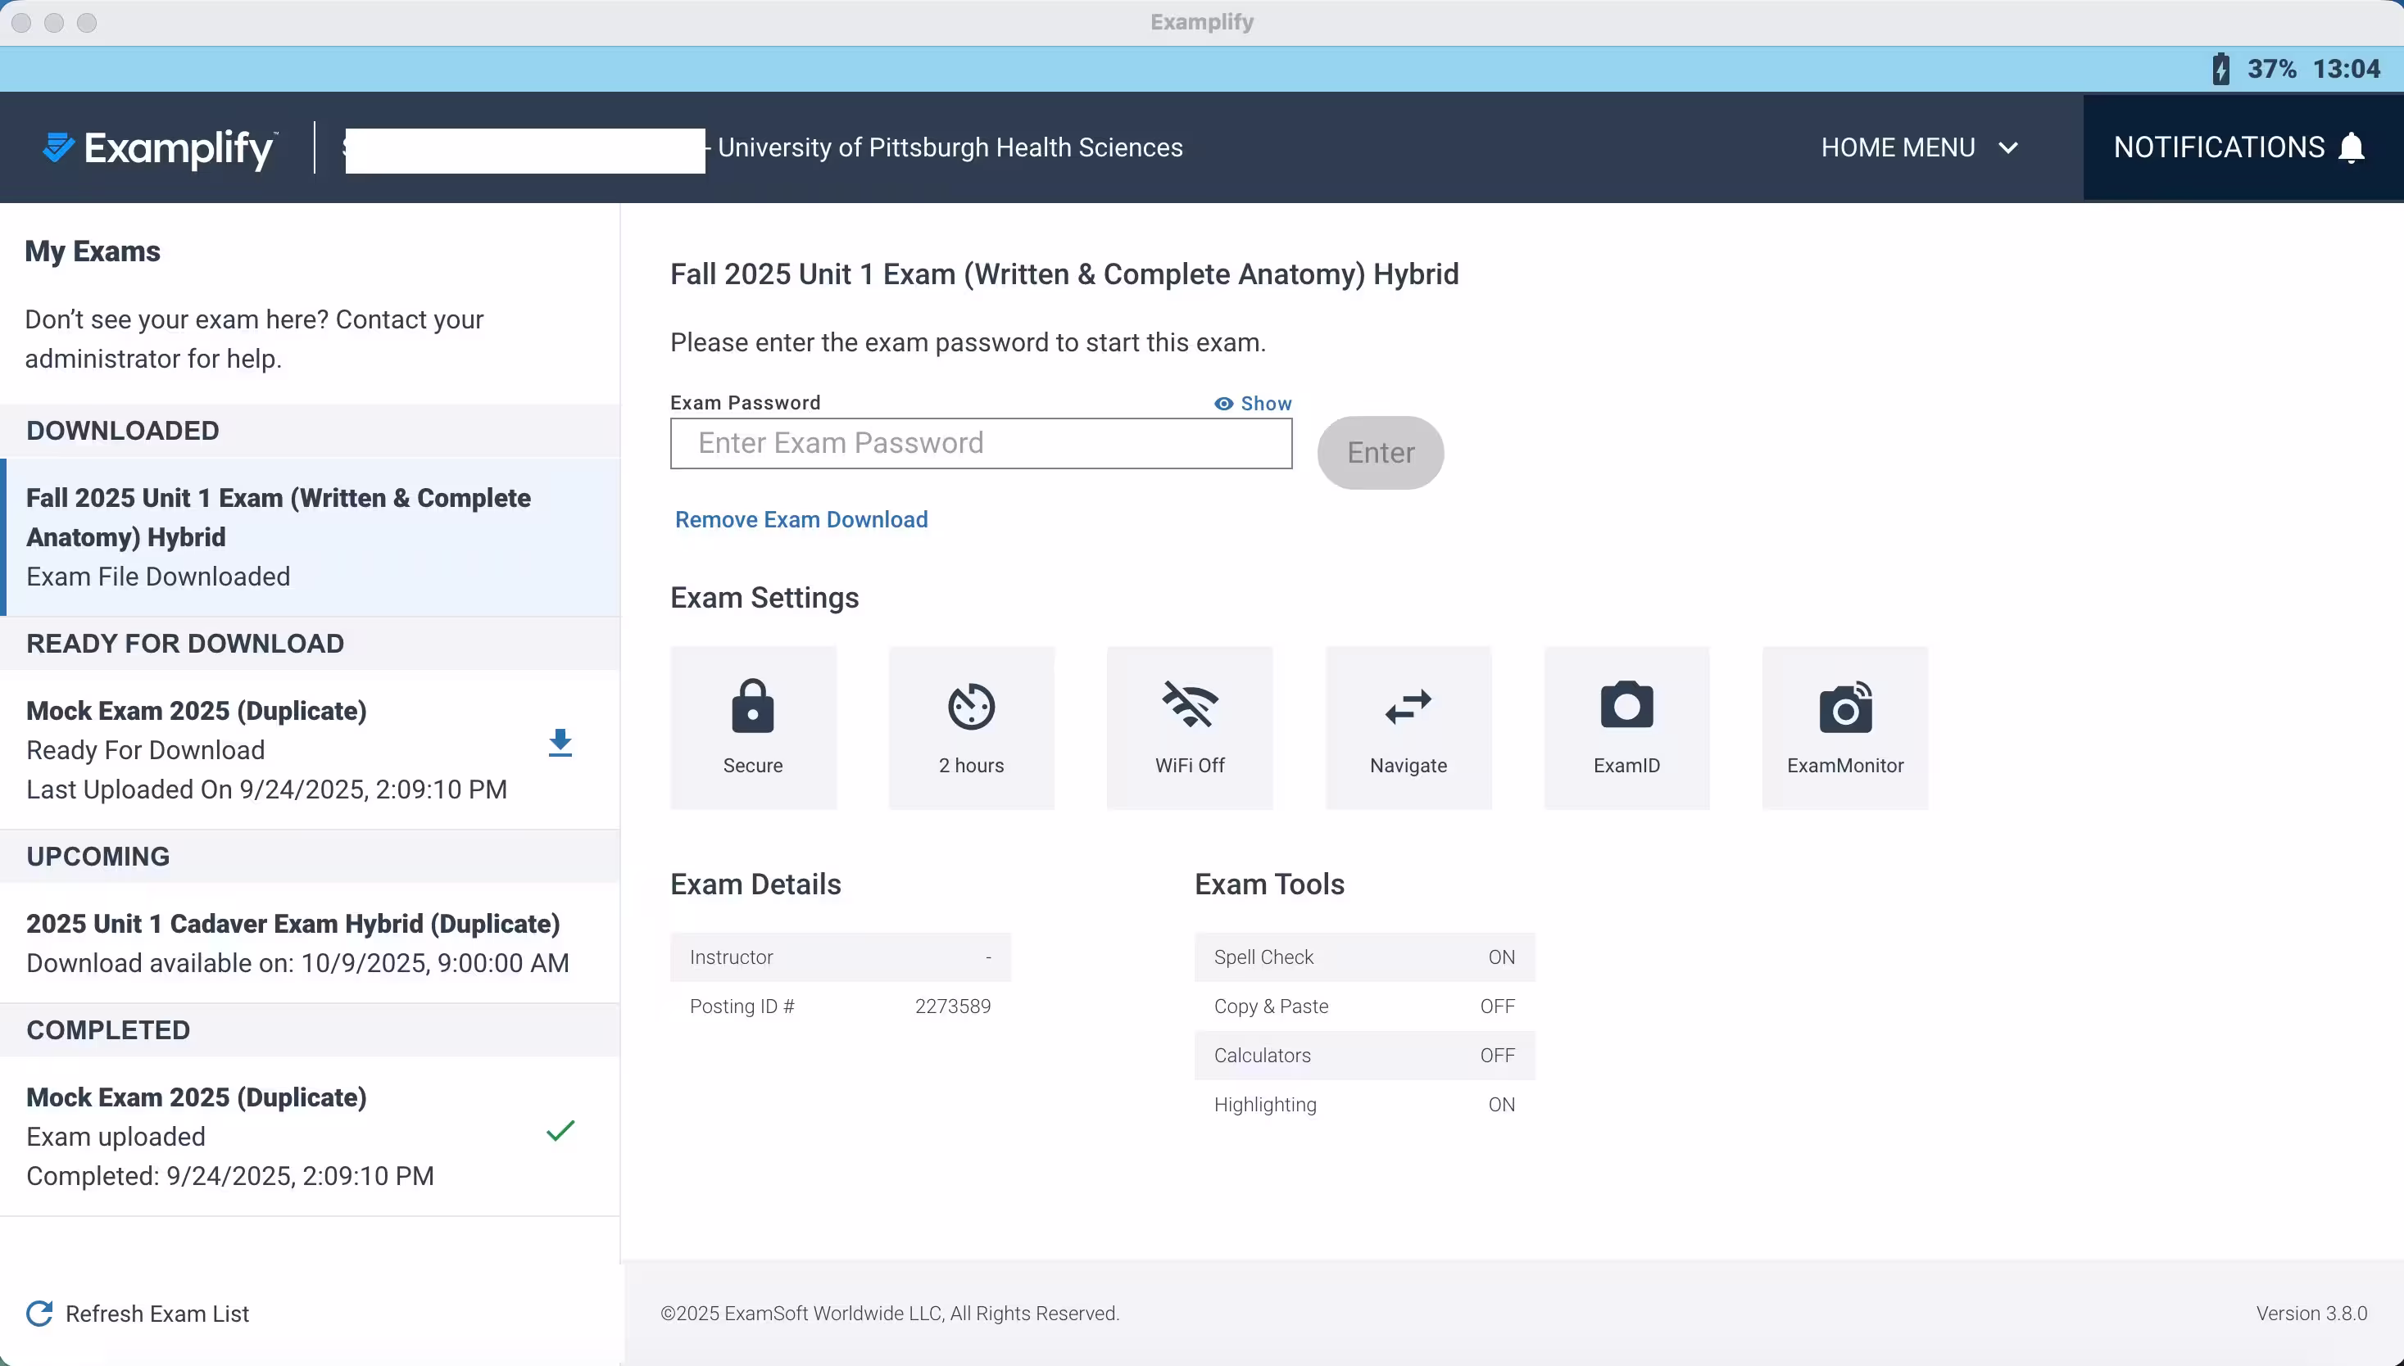Click the HOME MENU chevron arrow

click(2008, 148)
